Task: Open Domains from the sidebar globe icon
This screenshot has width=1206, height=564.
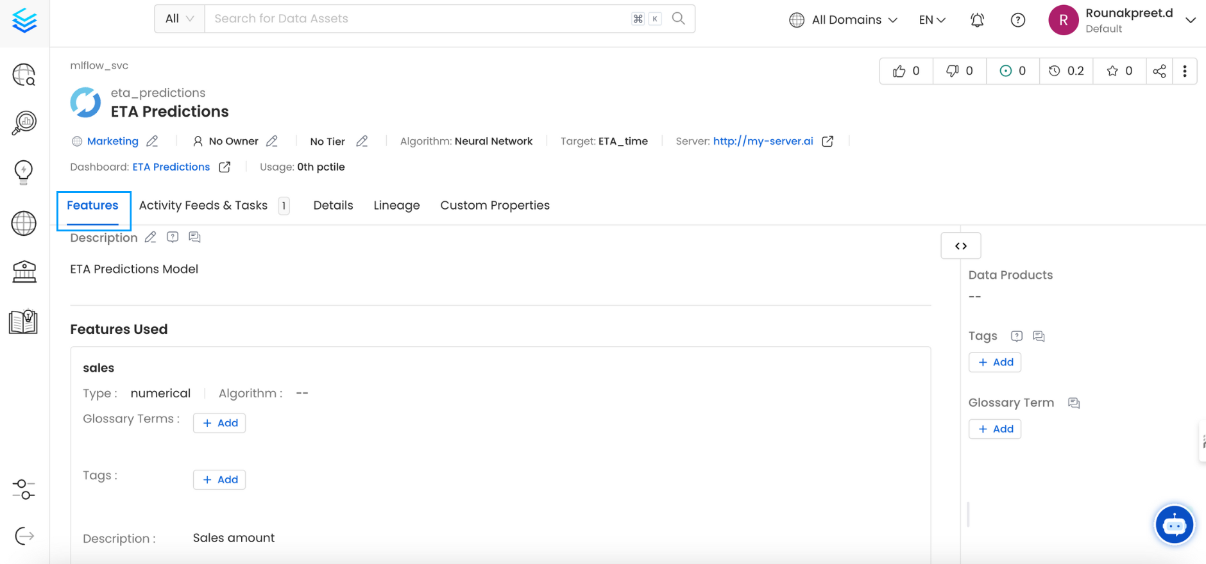Action: [x=24, y=224]
